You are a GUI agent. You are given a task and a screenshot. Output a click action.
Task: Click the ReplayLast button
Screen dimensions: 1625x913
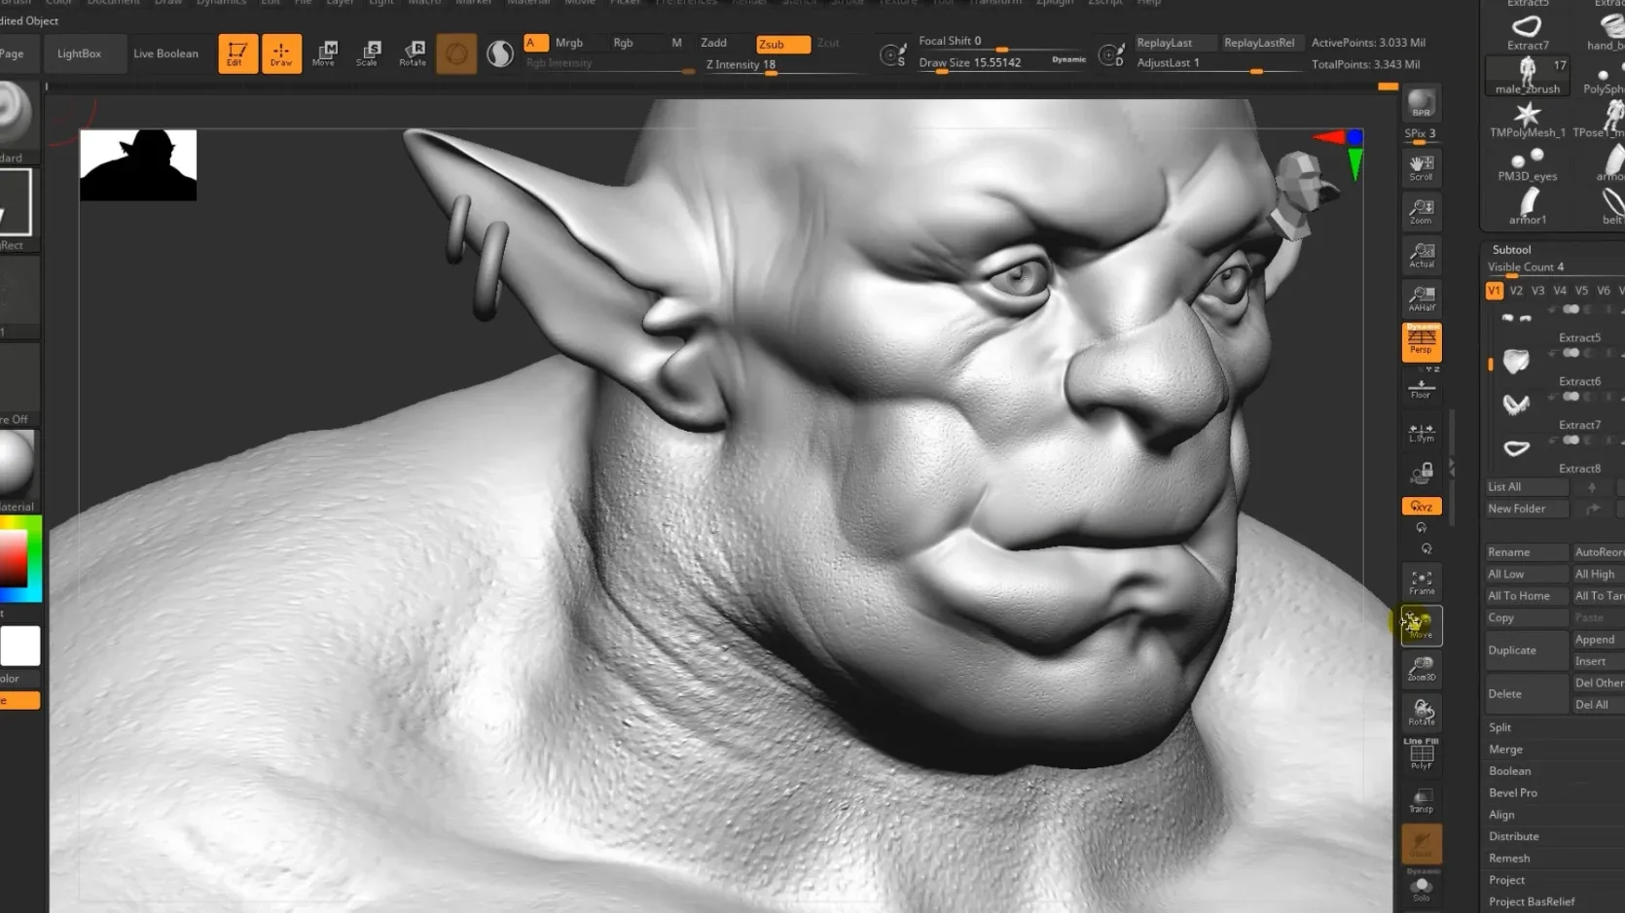coord(1175,43)
